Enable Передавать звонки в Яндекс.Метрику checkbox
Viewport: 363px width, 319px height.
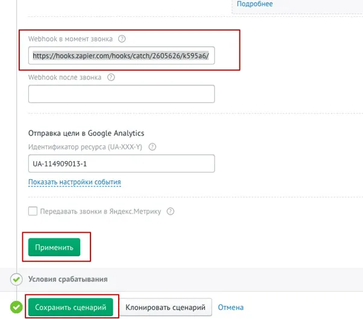[x=33, y=211]
